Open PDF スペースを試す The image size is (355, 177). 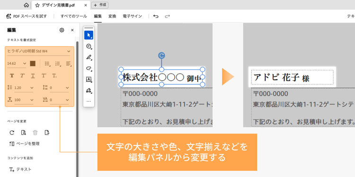27,16
